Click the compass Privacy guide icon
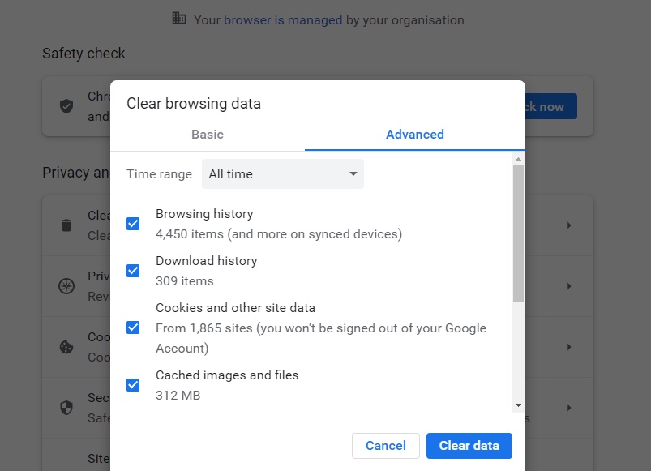The height and width of the screenshot is (471, 651). (x=66, y=286)
